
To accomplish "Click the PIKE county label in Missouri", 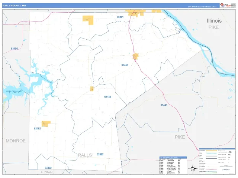I will (x=180, y=137).
